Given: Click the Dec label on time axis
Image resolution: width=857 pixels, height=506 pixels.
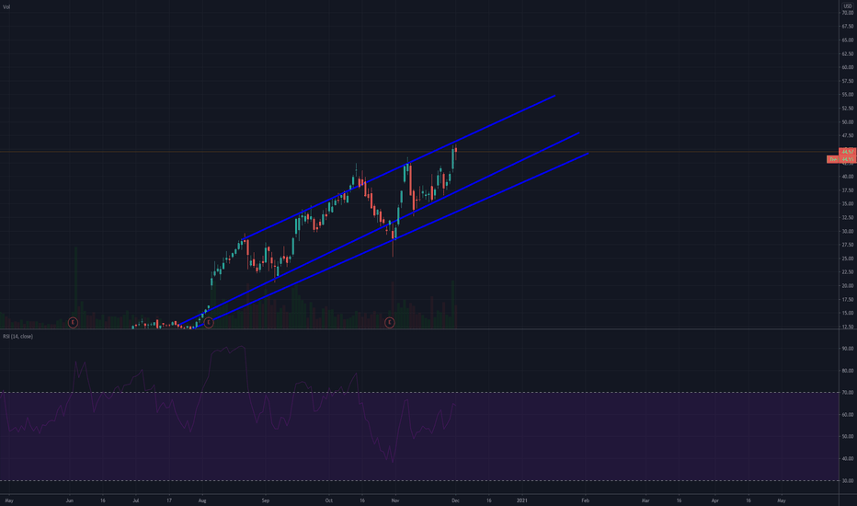Looking at the screenshot, I should (x=455, y=500).
